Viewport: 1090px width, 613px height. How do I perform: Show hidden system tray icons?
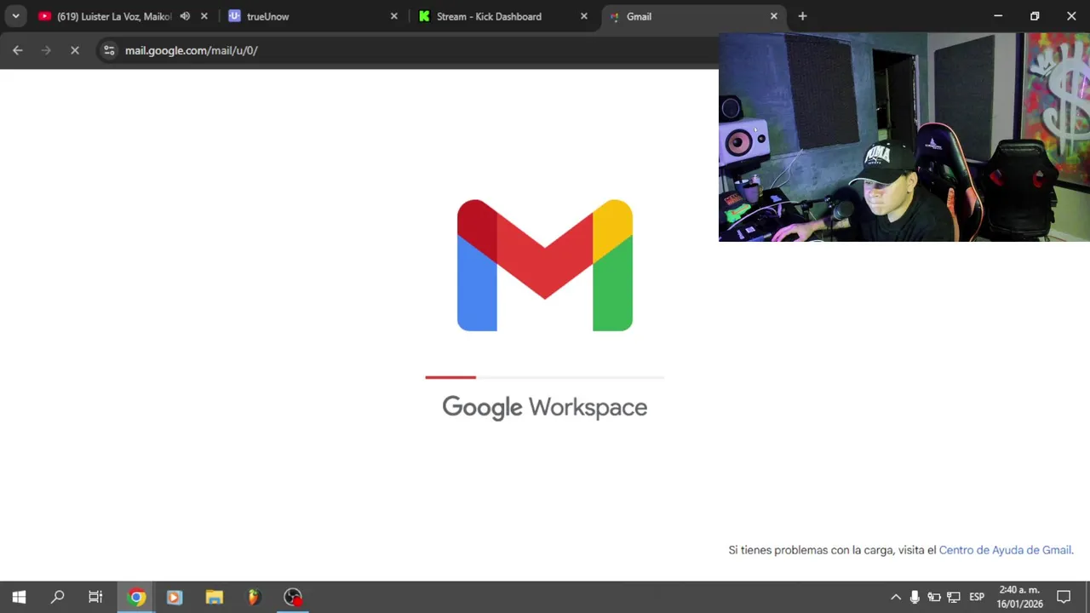pyautogui.click(x=896, y=597)
